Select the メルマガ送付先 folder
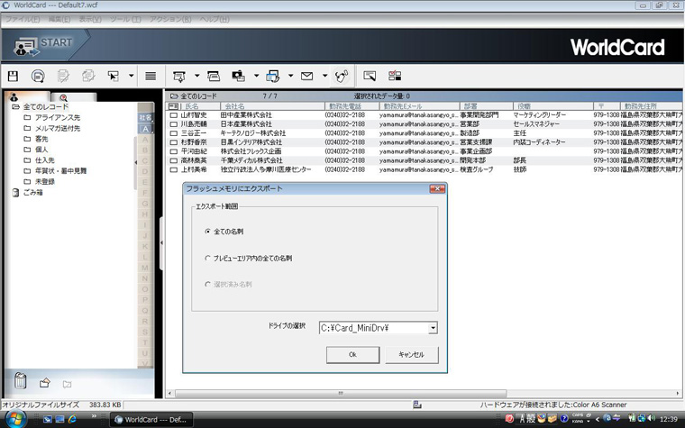 [57, 128]
